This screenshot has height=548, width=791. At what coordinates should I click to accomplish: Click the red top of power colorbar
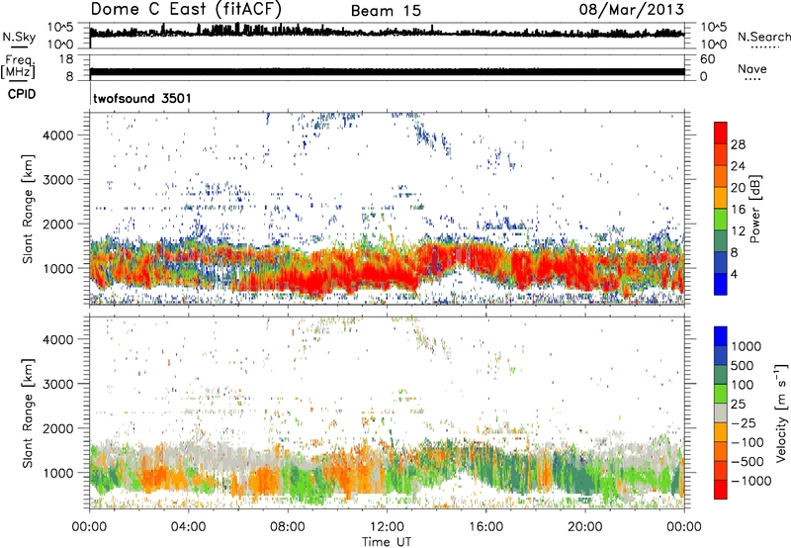click(x=721, y=133)
